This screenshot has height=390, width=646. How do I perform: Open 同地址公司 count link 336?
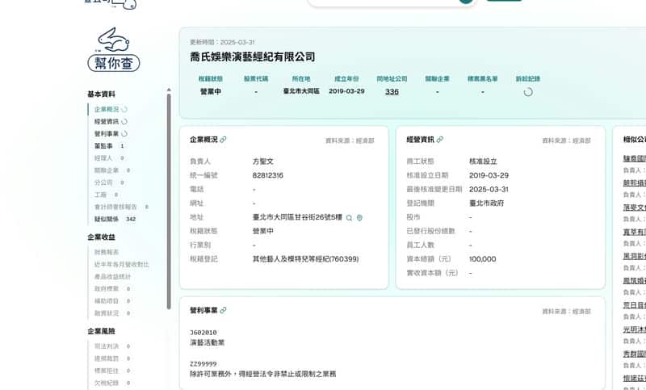(x=392, y=92)
